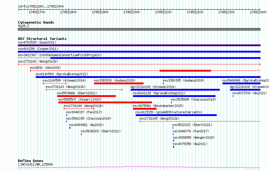Viewport: 269px width, 171px height.
Task: Click the red nsv5895507 variant bar
Action: click(105, 102)
